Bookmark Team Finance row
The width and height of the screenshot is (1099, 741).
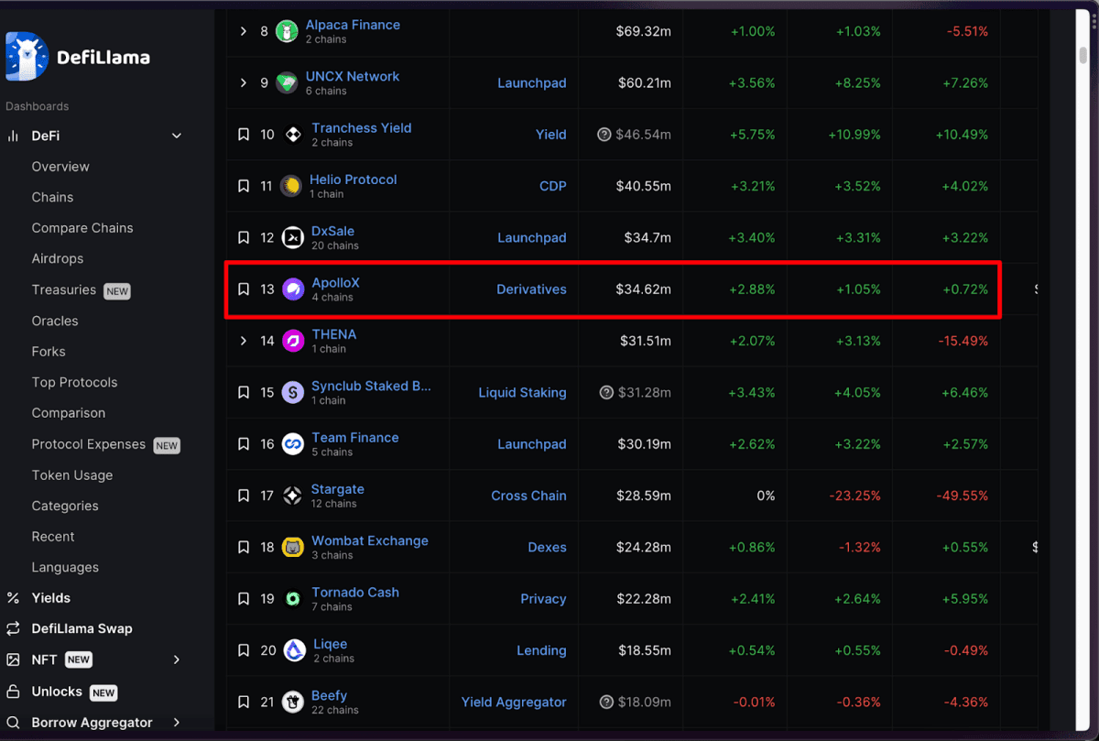[x=244, y=444]
